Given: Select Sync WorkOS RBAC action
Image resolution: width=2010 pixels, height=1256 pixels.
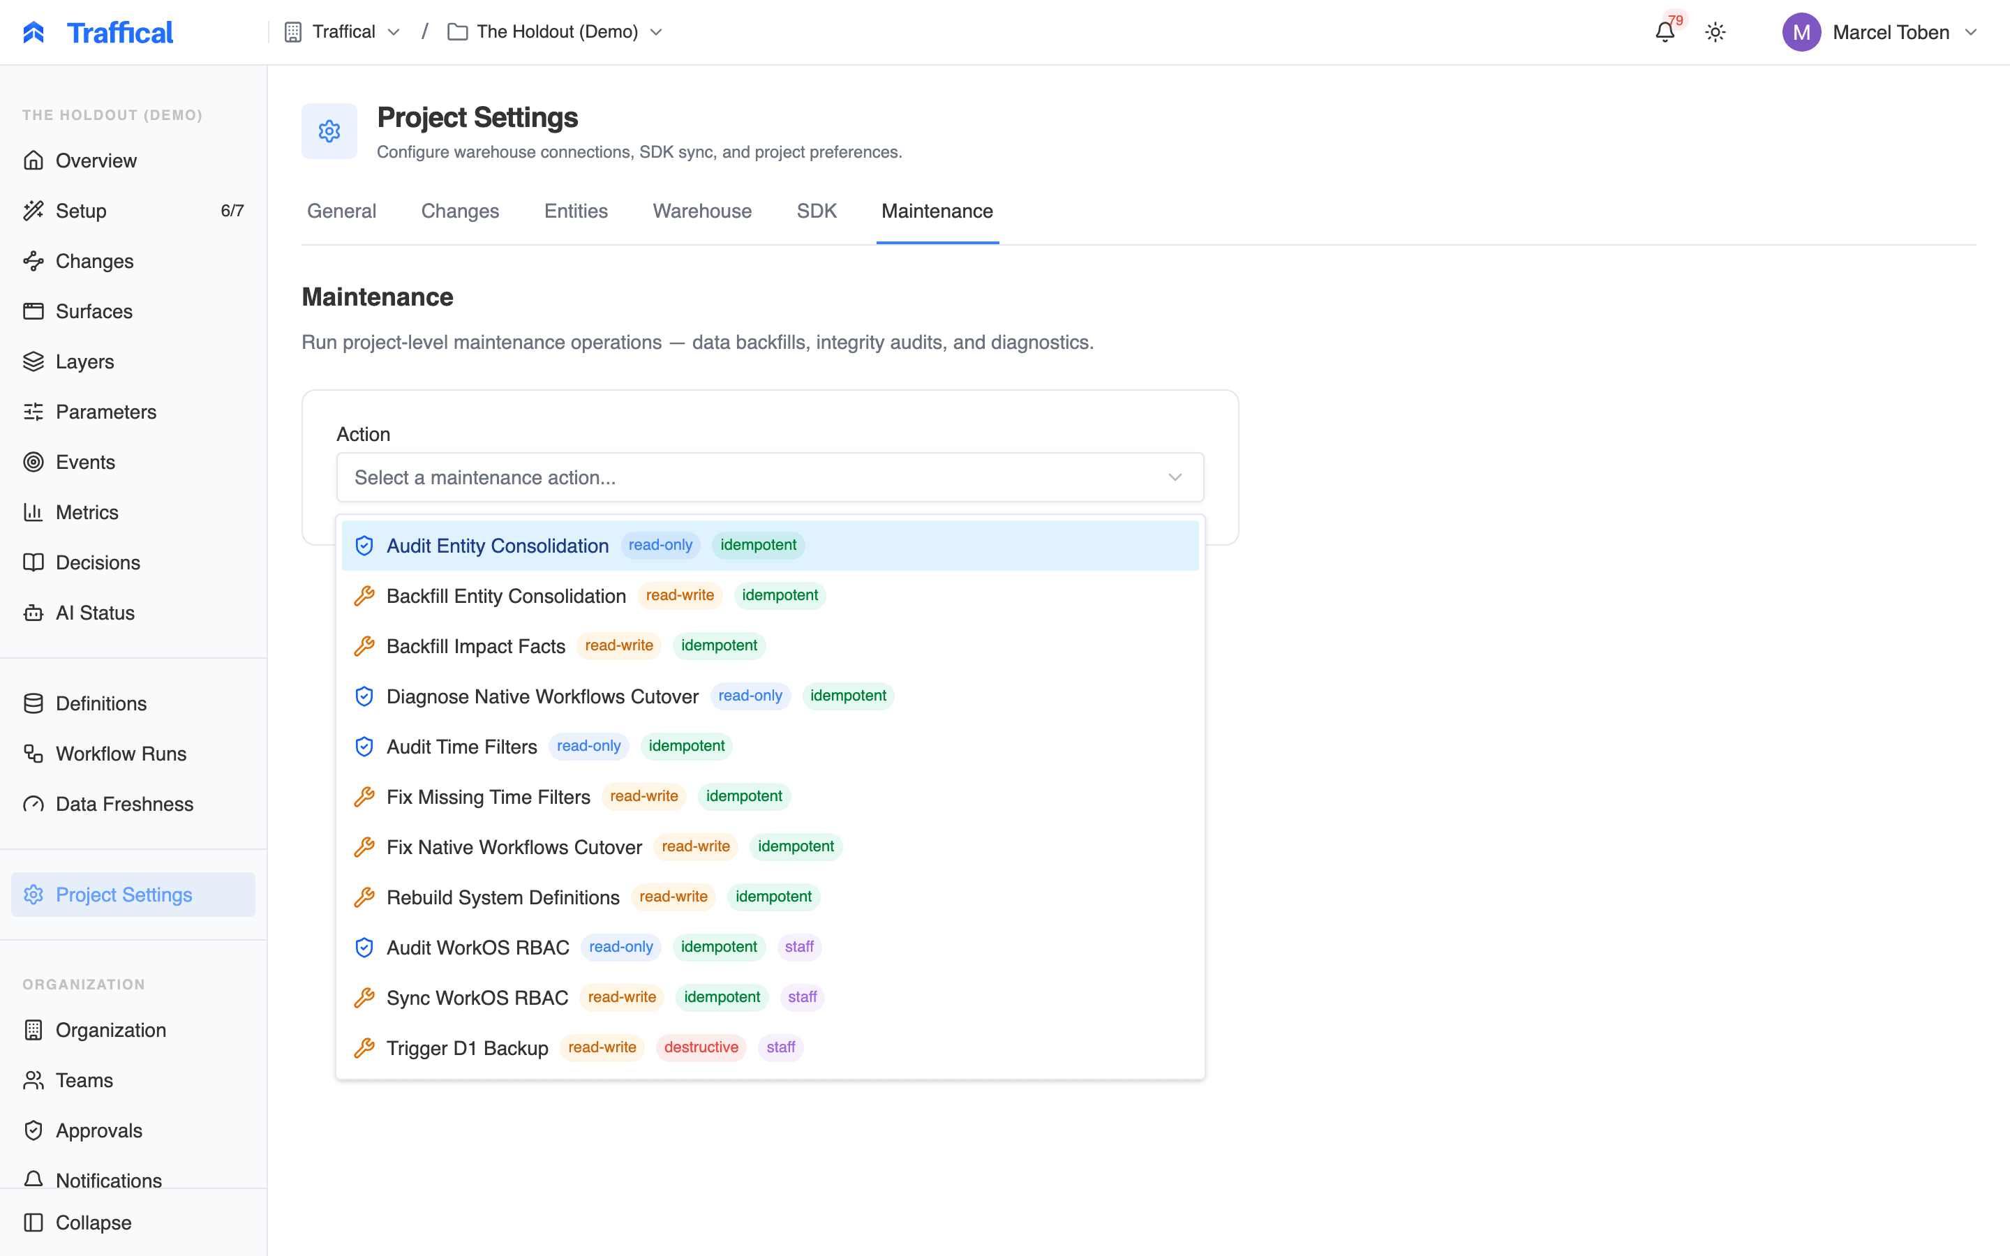Looking at the screenshot, I should pyautogui.click(x=770, y=998).
